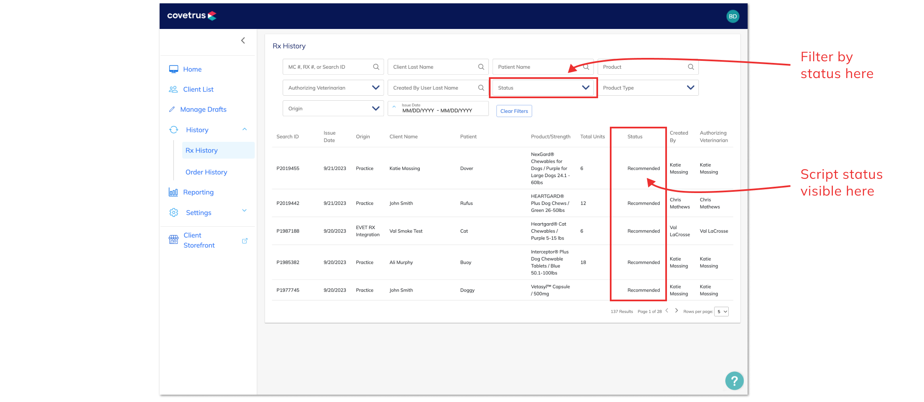Open the Product Type dropdown
Image resolution: width=924 pixels, height=402 pixels.
648,88
